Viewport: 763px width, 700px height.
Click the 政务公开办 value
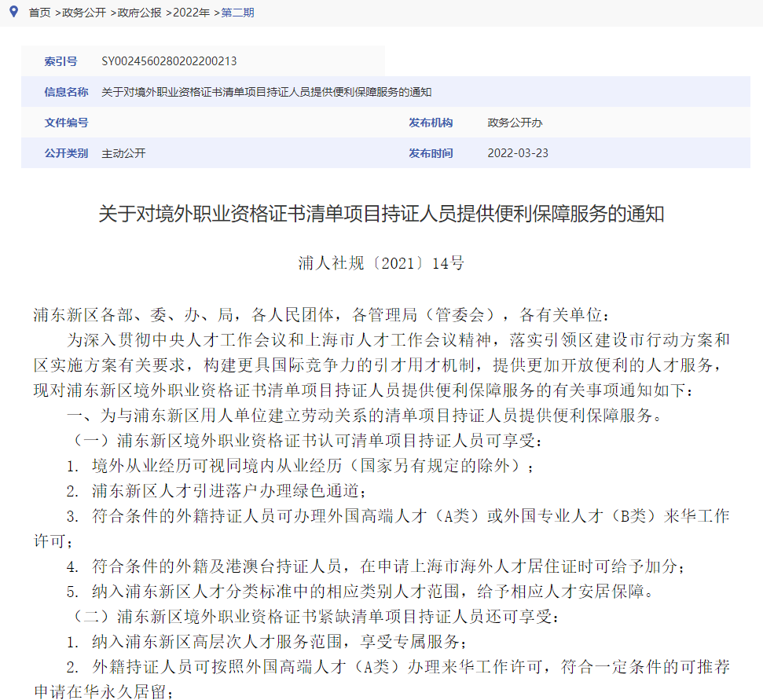point(515,123)
